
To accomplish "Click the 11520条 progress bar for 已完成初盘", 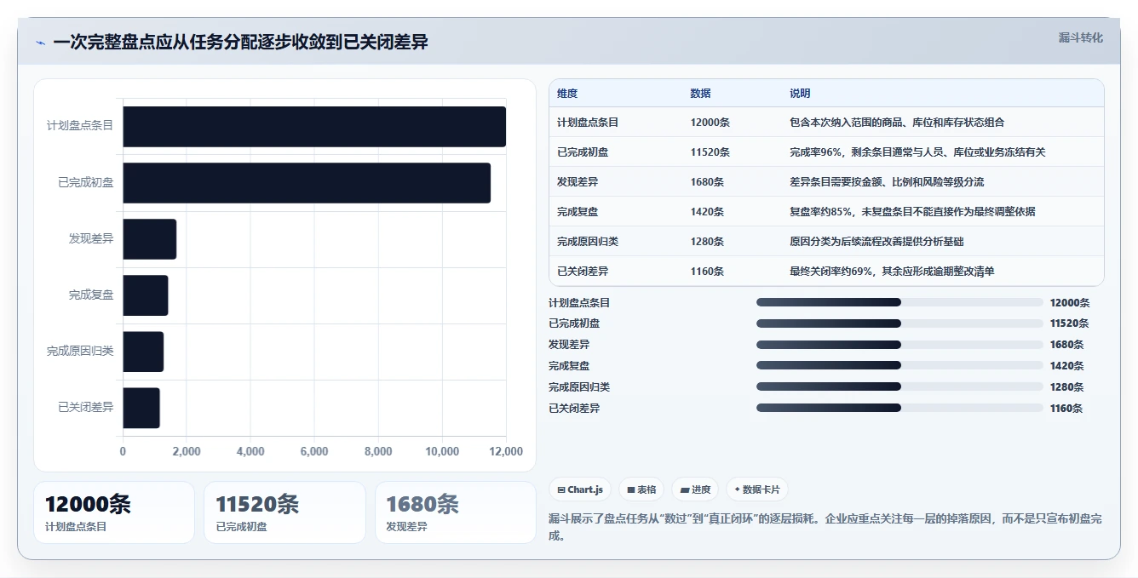I will tap(899, 323).
